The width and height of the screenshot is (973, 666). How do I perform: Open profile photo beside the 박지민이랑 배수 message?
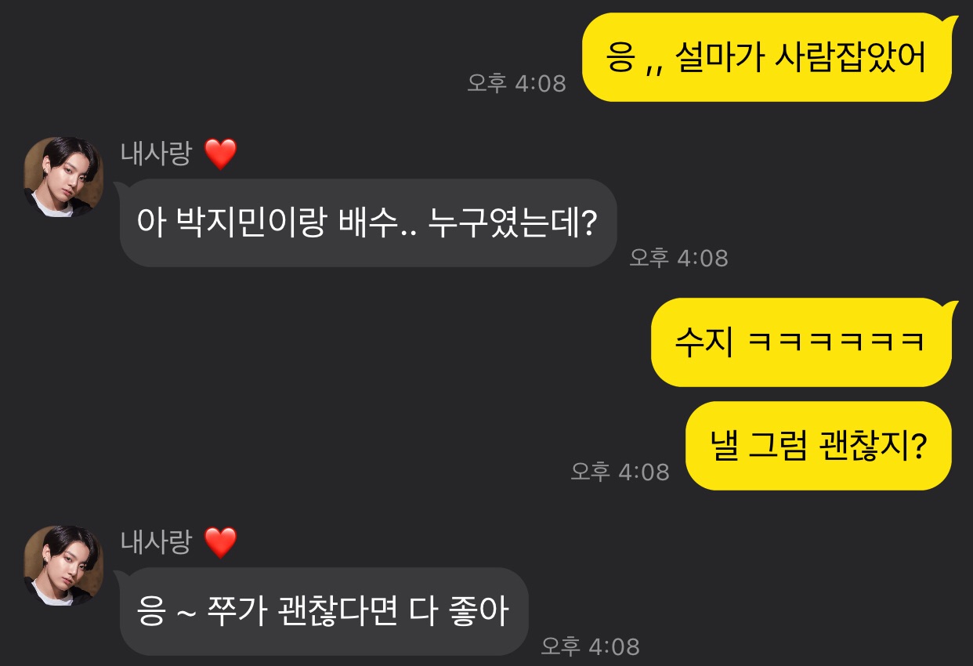63,177
